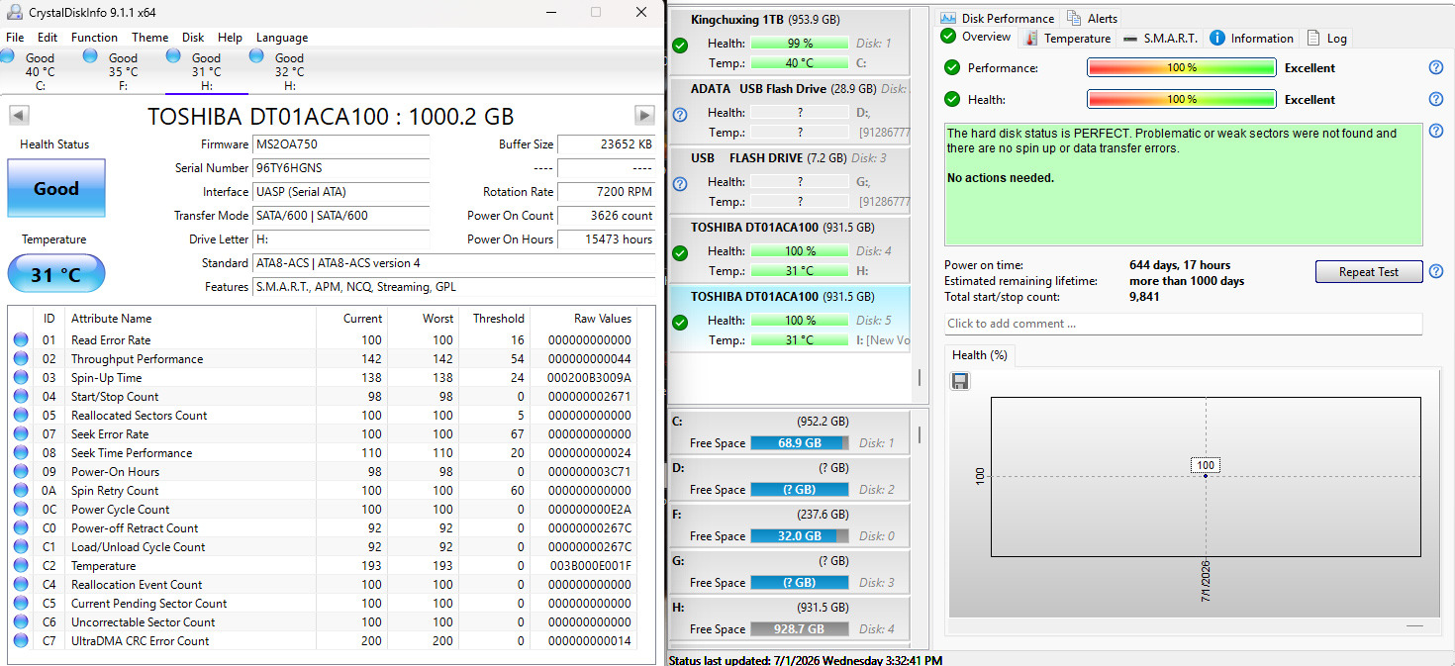
Task: Click the comment field to add comment
Action: point(1183,324)
